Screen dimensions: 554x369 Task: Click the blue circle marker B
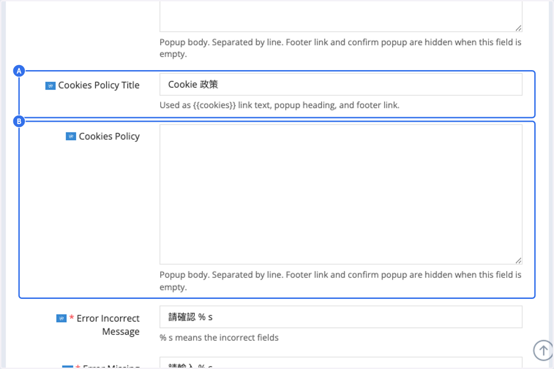click(19, 122)
